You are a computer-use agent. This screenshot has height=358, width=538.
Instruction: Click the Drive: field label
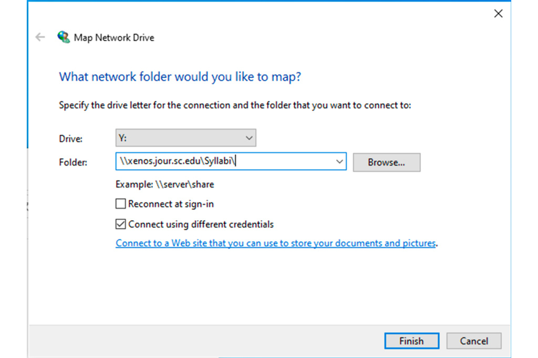point(71,139)
